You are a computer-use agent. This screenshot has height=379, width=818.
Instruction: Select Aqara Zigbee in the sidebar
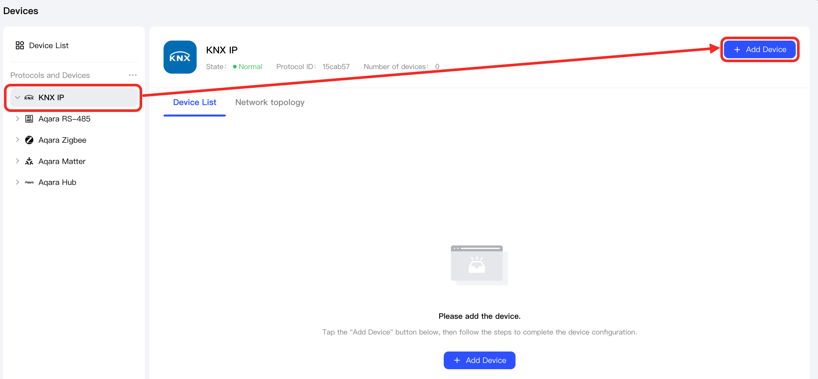[62, 140]
